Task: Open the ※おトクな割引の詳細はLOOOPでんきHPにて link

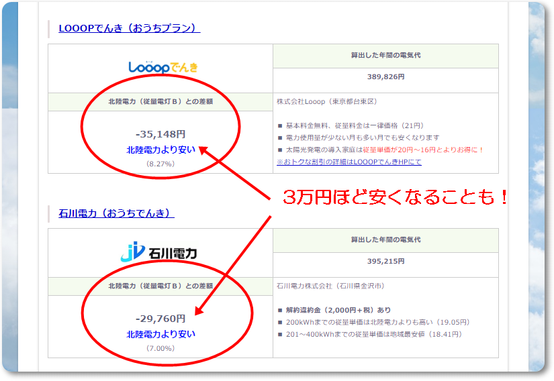Action: click(349, 162)
